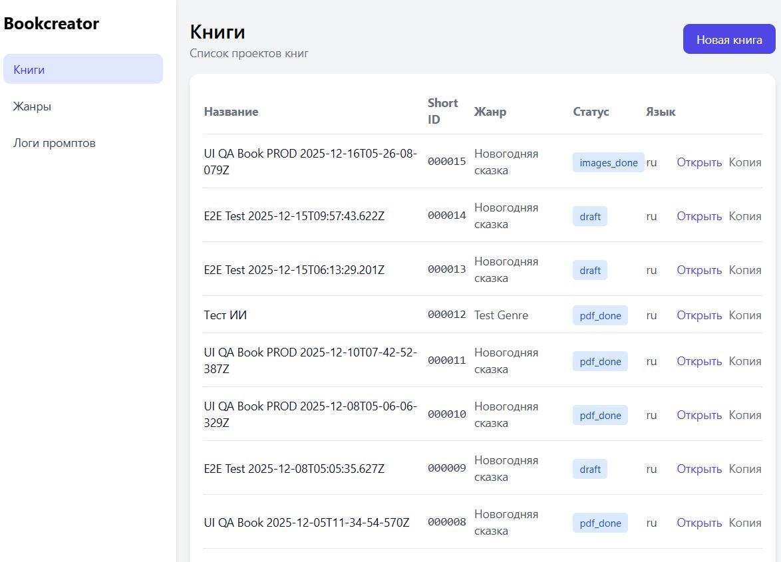Click the Новая книга button
Screen dimensions: 781x562
point(729,39)
